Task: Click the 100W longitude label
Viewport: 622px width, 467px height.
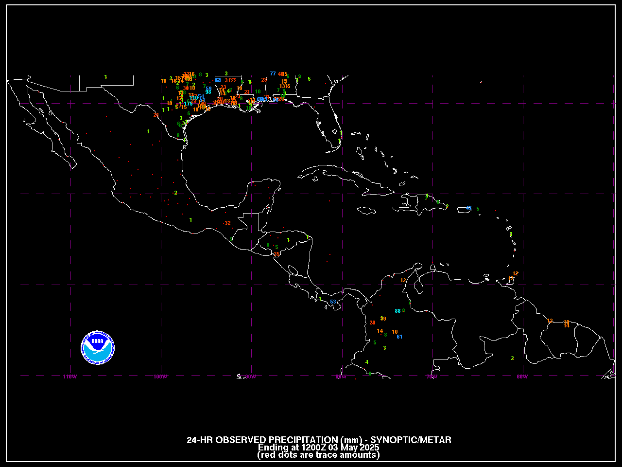Action: 160,377
